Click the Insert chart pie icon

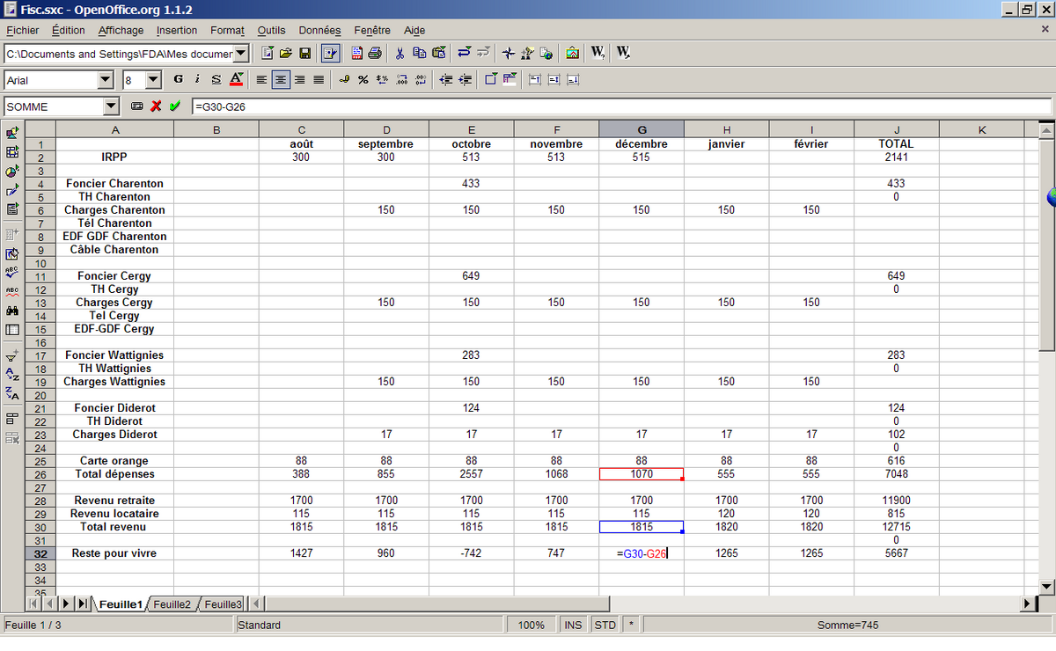12,171
